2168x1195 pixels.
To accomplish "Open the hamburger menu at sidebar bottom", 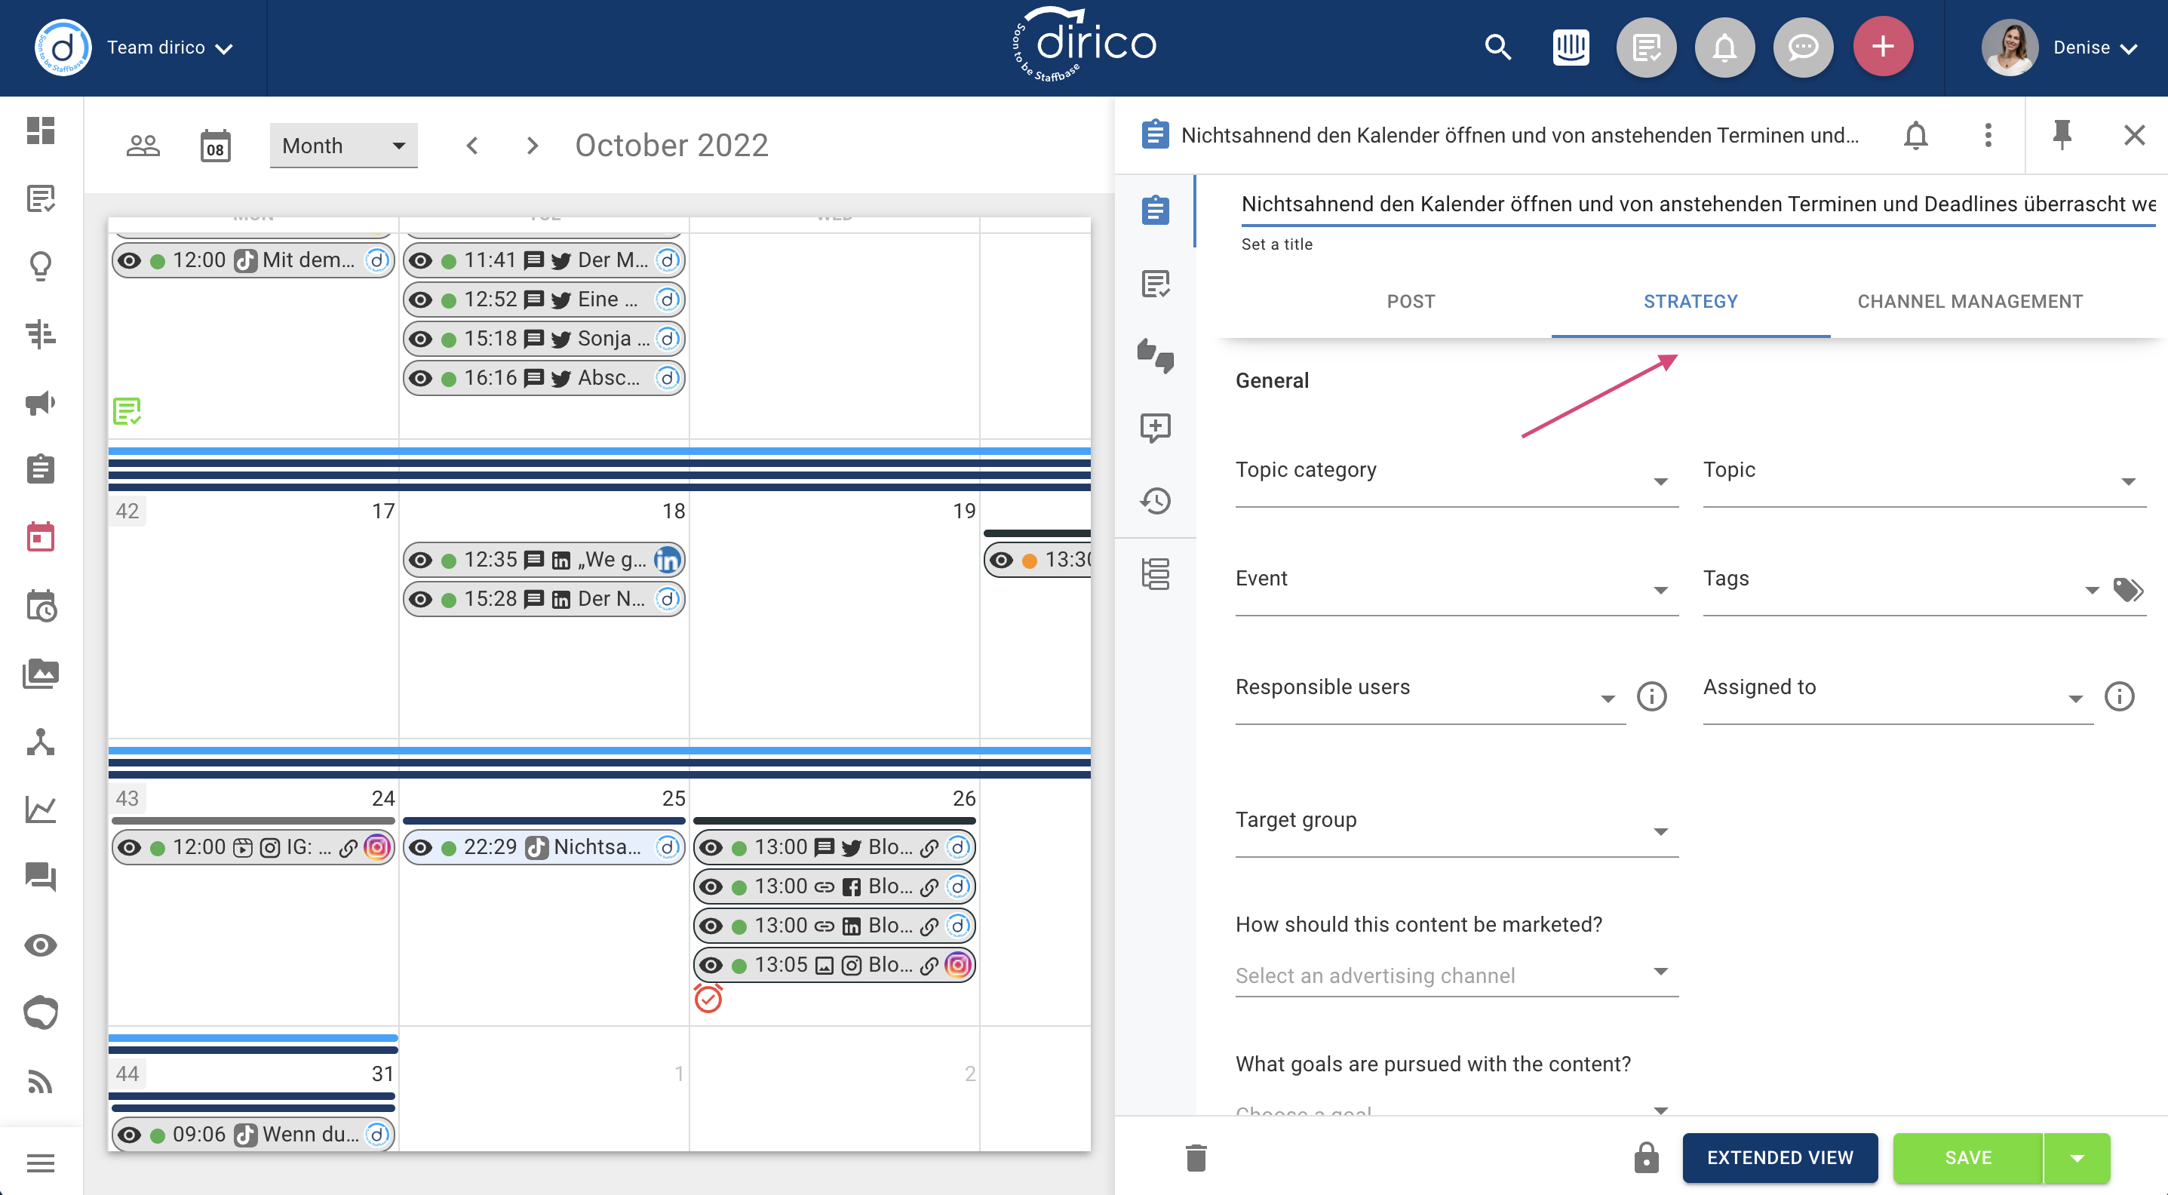I will (x=41, y=1163).
